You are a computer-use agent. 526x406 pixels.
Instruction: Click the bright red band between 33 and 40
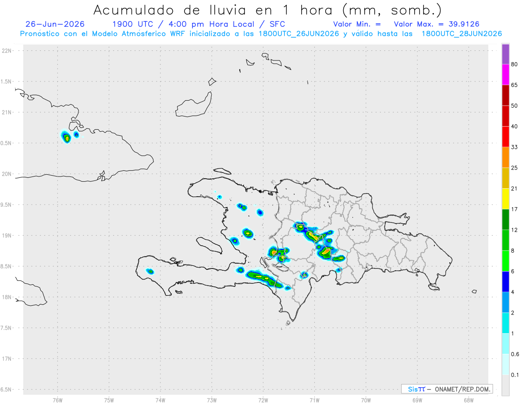pyautogui.click(x=505, y=137)
